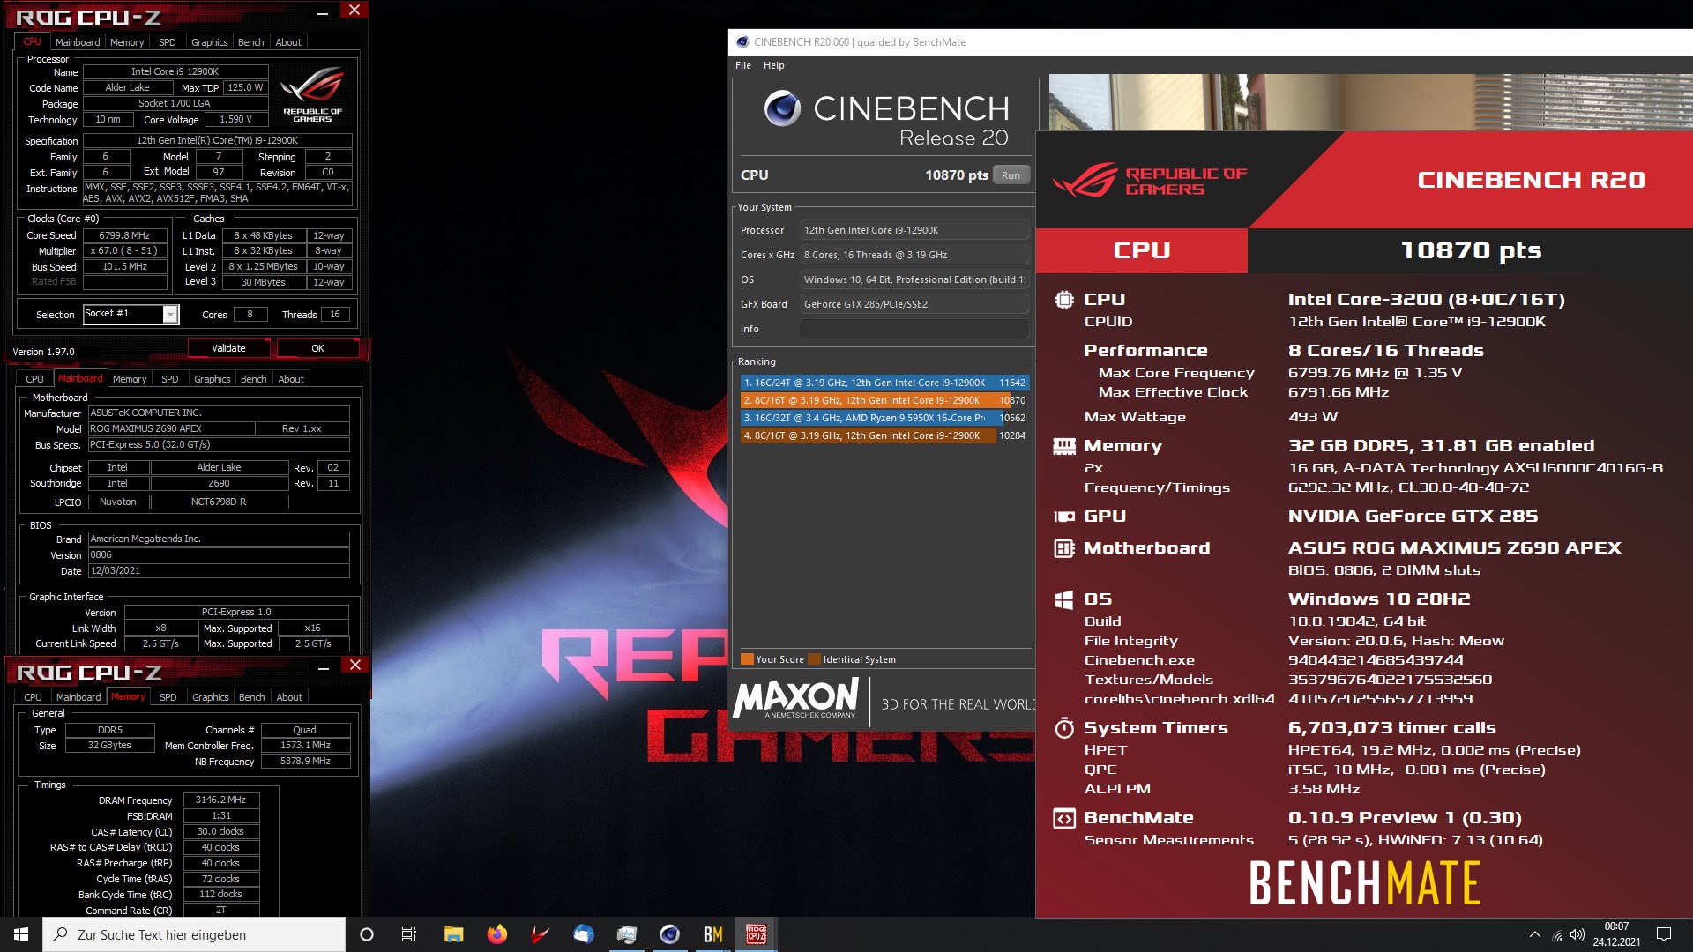Open the network tray icon
1693x952 pixels.
(1557, 934)
